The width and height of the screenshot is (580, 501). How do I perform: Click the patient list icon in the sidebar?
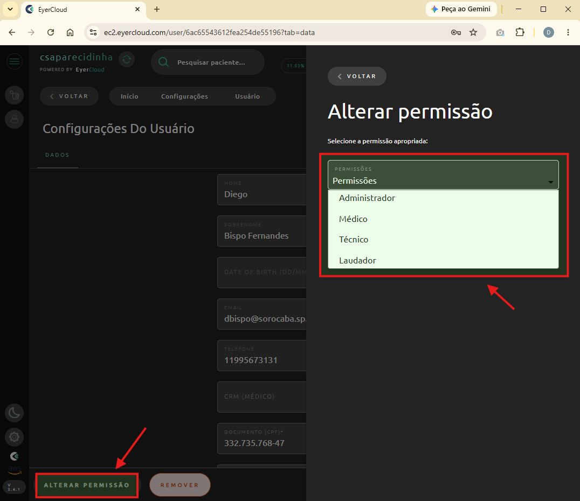point(15,95)
